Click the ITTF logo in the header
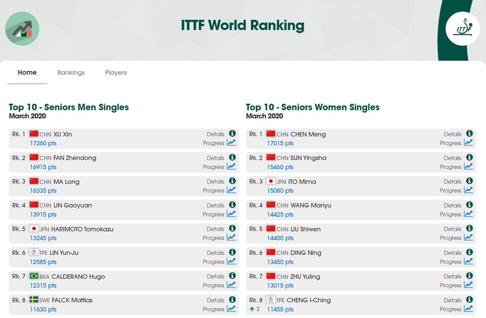 [462, 29]
